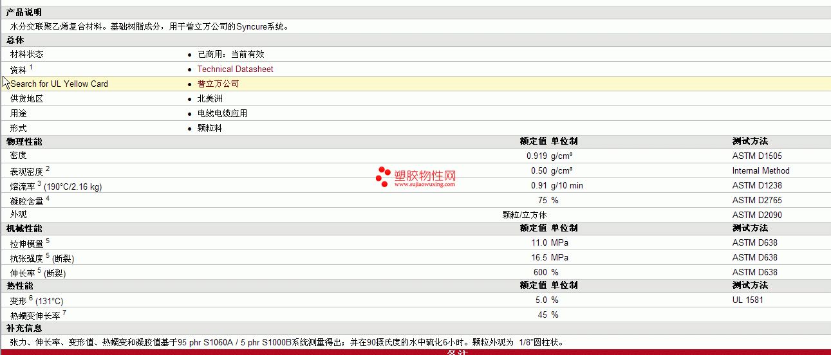Click the 资料 row label

pos(21,69)
